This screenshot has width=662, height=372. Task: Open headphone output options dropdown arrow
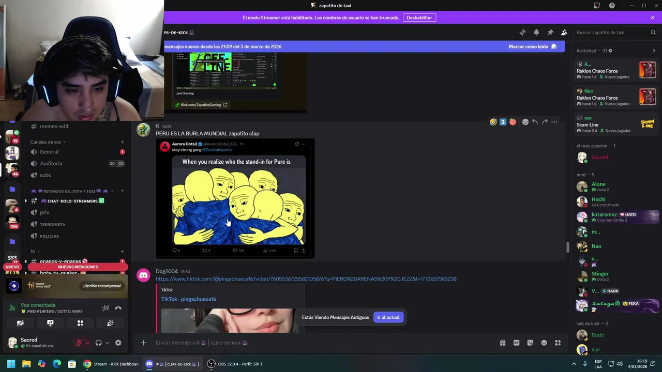coord(107,343)
